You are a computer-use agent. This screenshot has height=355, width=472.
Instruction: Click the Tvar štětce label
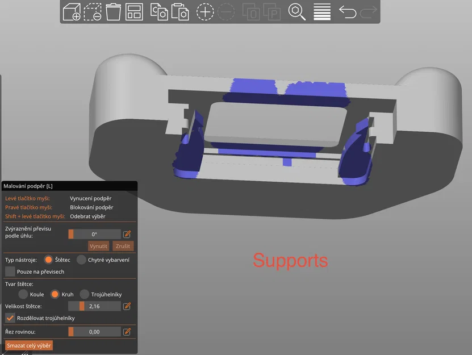19,284
